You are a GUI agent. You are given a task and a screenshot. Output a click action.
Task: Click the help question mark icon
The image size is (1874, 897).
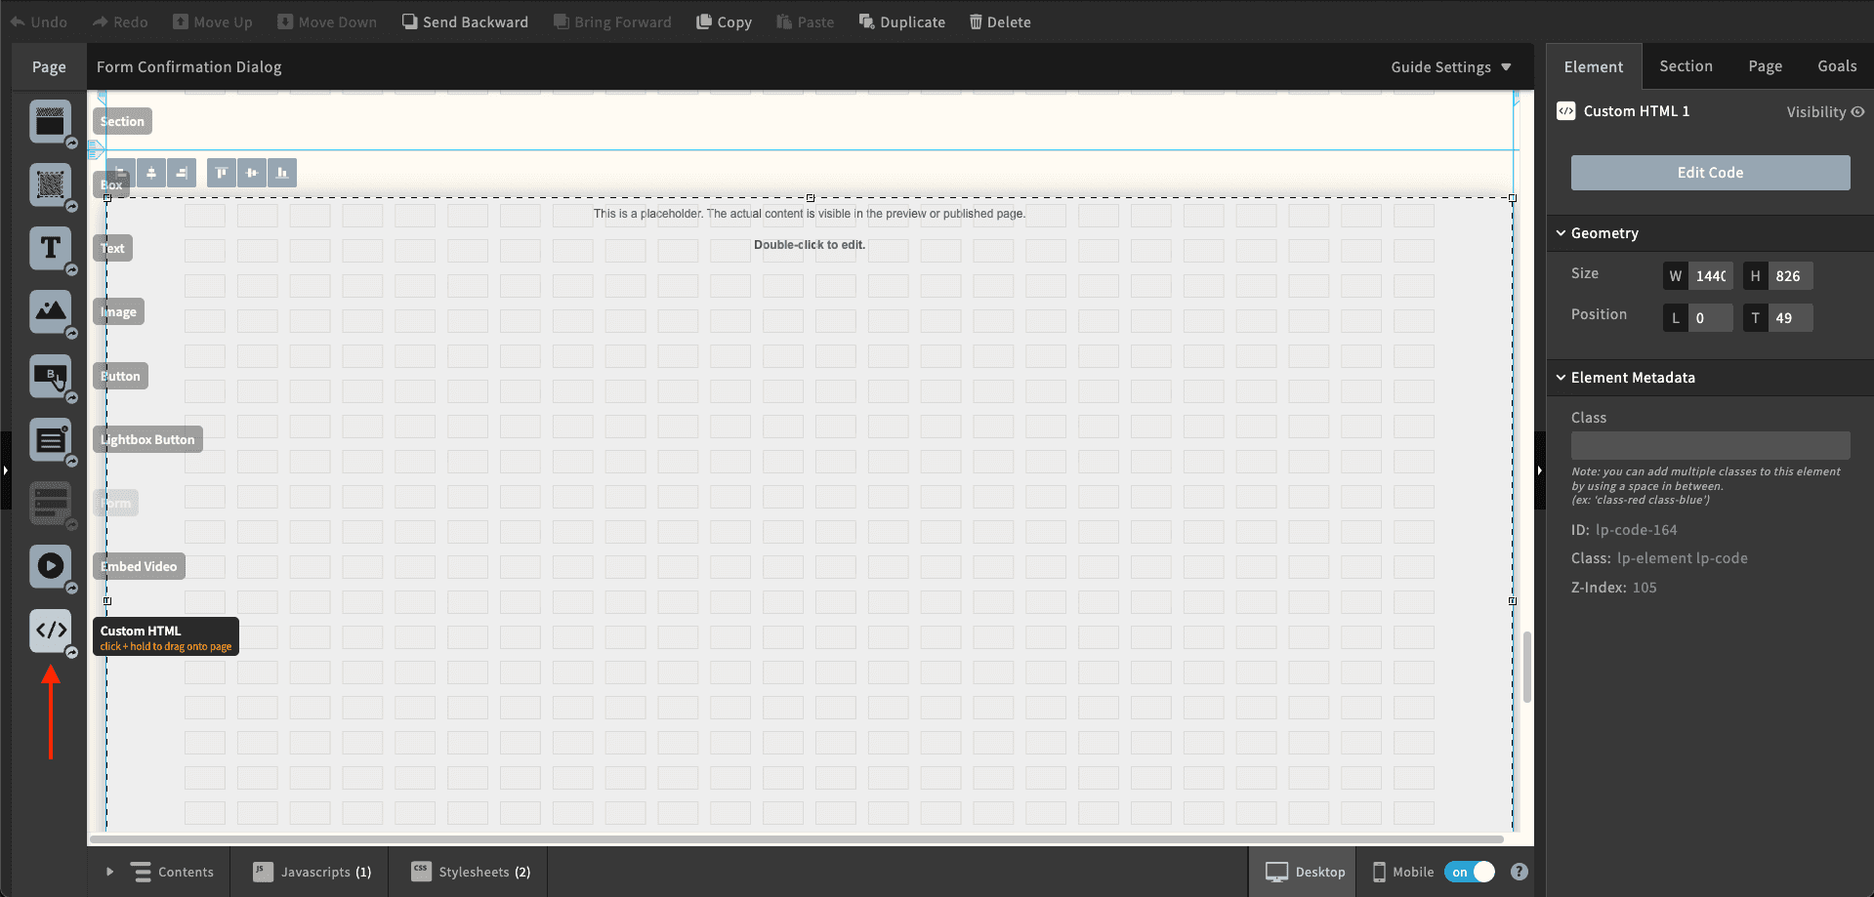coord(1519,872)
